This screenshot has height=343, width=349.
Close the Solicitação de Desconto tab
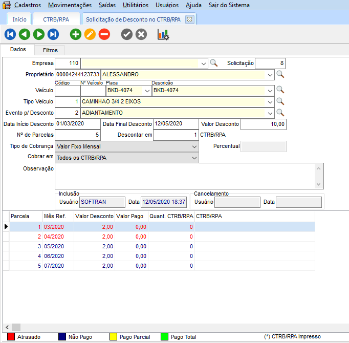(189, 19)
